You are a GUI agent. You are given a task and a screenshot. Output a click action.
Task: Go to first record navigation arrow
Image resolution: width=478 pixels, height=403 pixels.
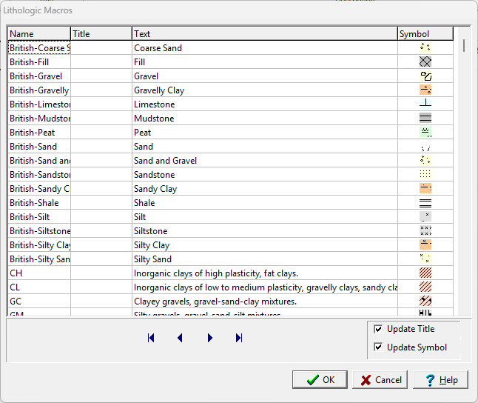click(151, 338)
